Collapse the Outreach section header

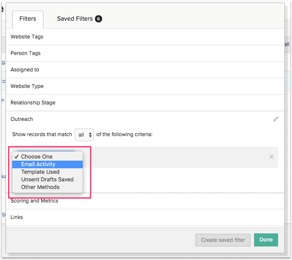22,119
